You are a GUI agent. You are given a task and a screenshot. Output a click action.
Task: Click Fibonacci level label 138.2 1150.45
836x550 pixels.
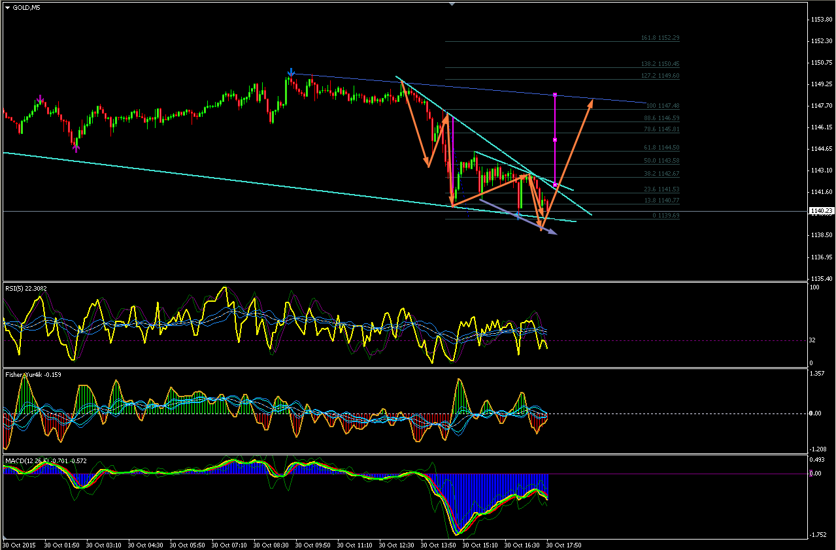[x=660, y=64]
